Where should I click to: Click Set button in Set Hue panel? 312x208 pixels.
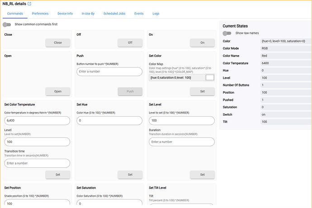coord(130,175)
